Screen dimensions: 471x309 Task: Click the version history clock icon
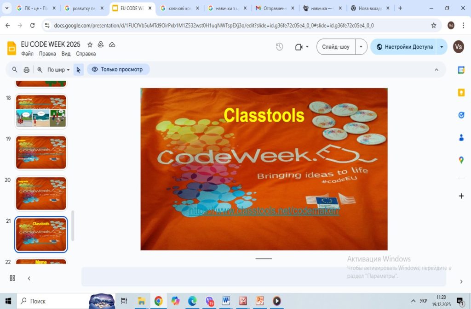pos(279,47)
